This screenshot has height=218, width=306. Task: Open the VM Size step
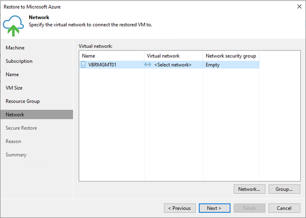(14, 88)
